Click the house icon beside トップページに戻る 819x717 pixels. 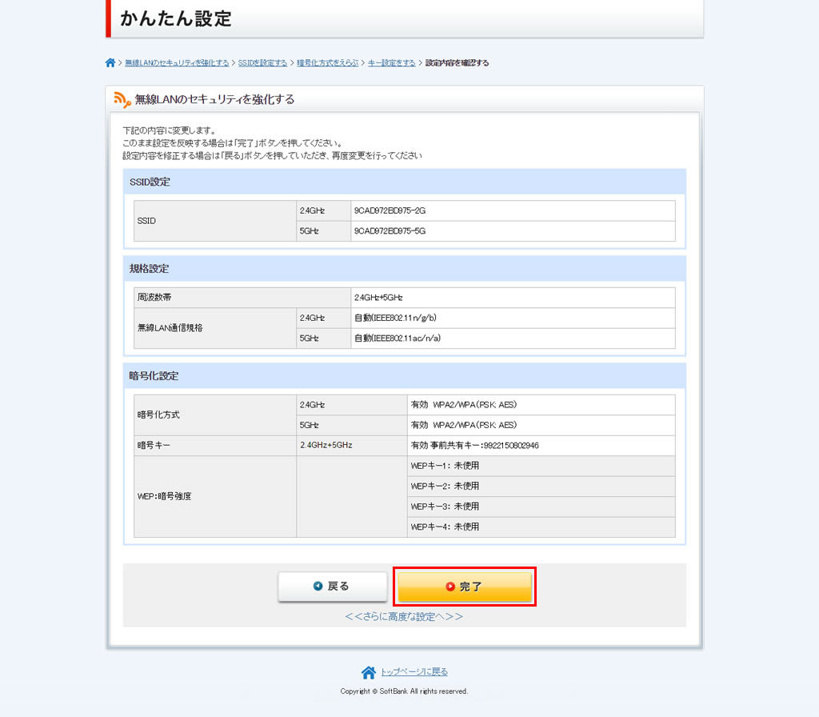click(x=368, y=672)
